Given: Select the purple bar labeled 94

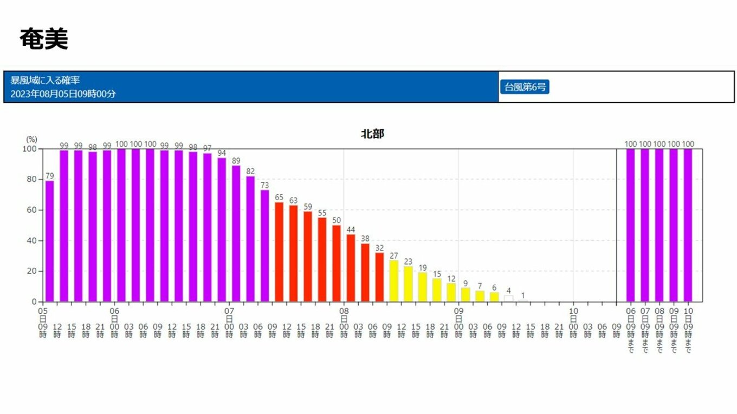Looking at the screenshot, I should point(222,230).
